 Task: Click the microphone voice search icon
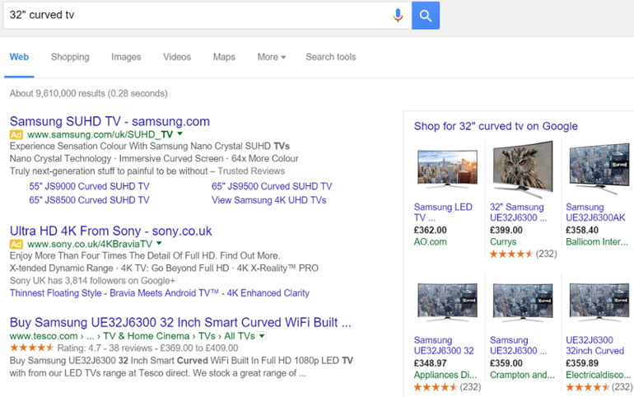(398, 15)
